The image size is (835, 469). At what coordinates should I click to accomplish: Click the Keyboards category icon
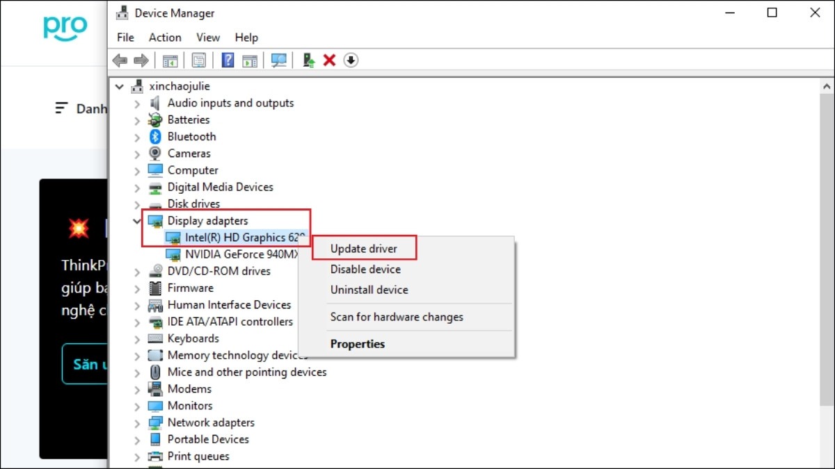coord(155,338)
